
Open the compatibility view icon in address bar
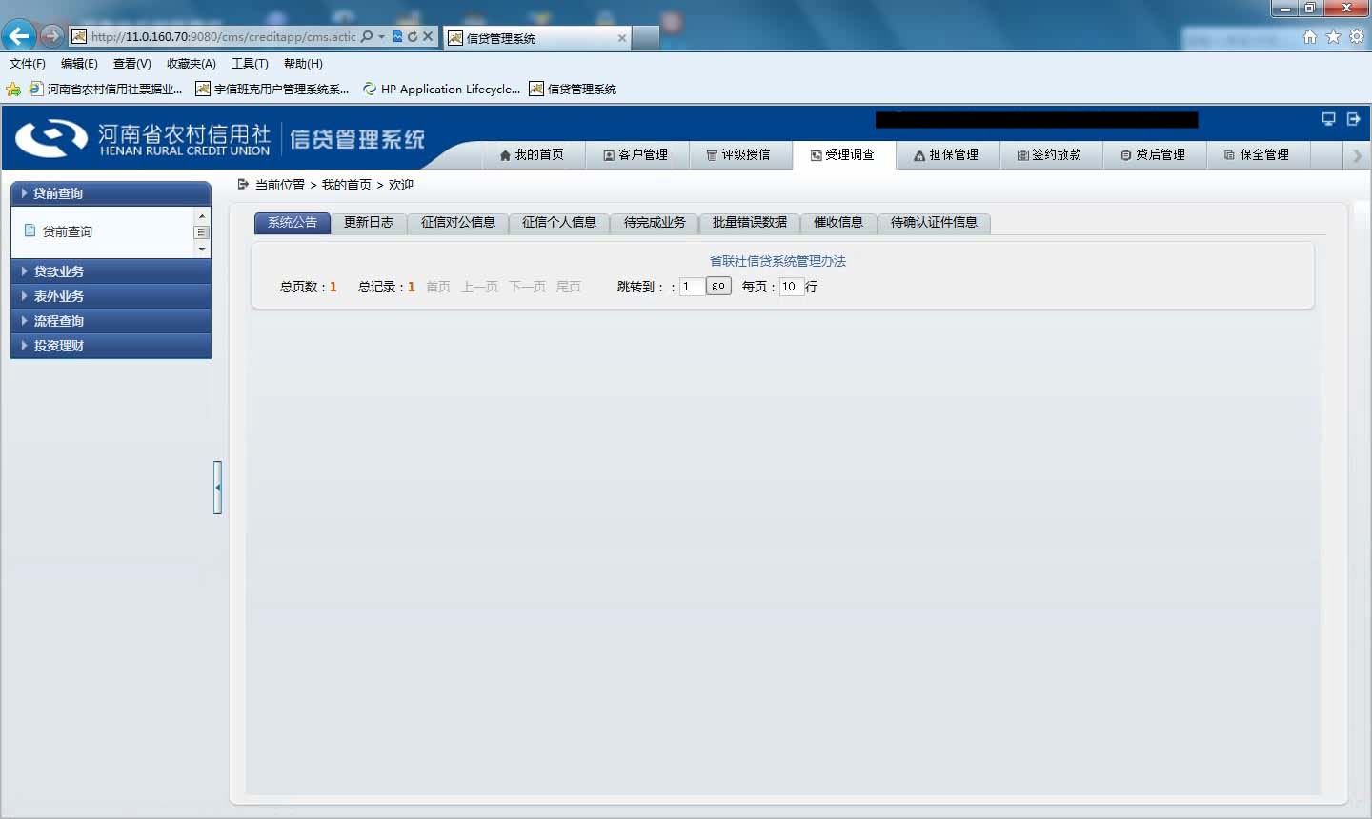(x=397, y=36)
